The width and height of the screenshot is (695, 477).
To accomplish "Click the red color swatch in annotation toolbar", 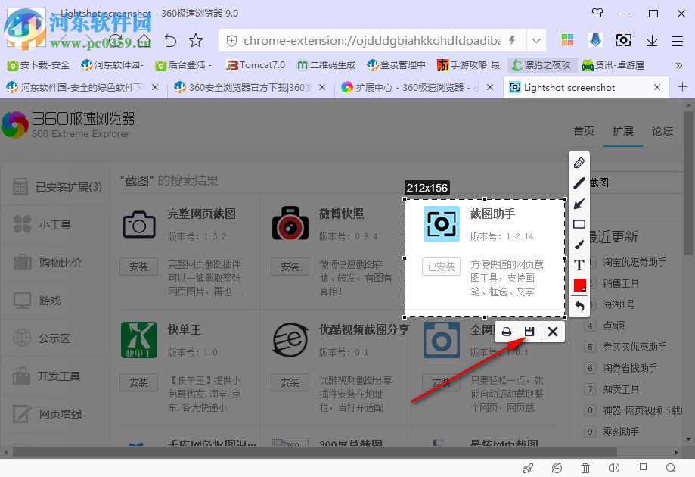I will click(579, 285).
